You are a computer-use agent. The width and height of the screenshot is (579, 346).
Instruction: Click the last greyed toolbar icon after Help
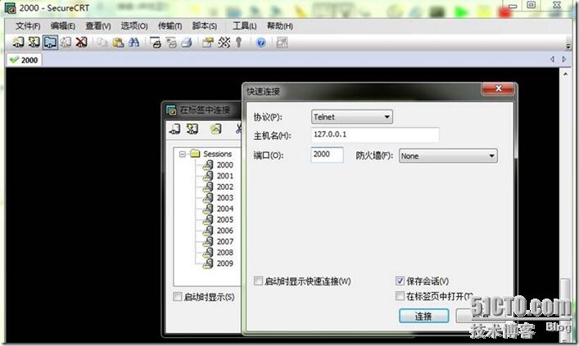pos(282,43)
